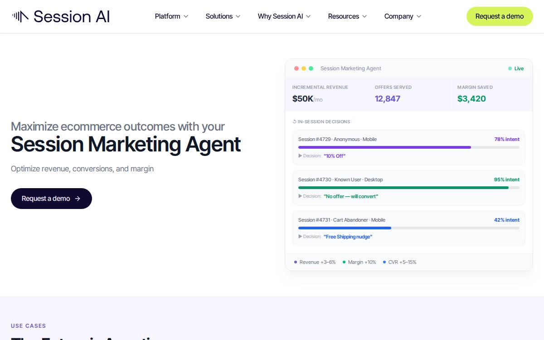Click the green window dot in the agent card
The width and height of the screenshot is (544, 340).
(x=311, y=68)
